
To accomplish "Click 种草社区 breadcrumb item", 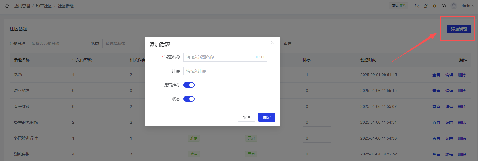I will click(44, 6).
